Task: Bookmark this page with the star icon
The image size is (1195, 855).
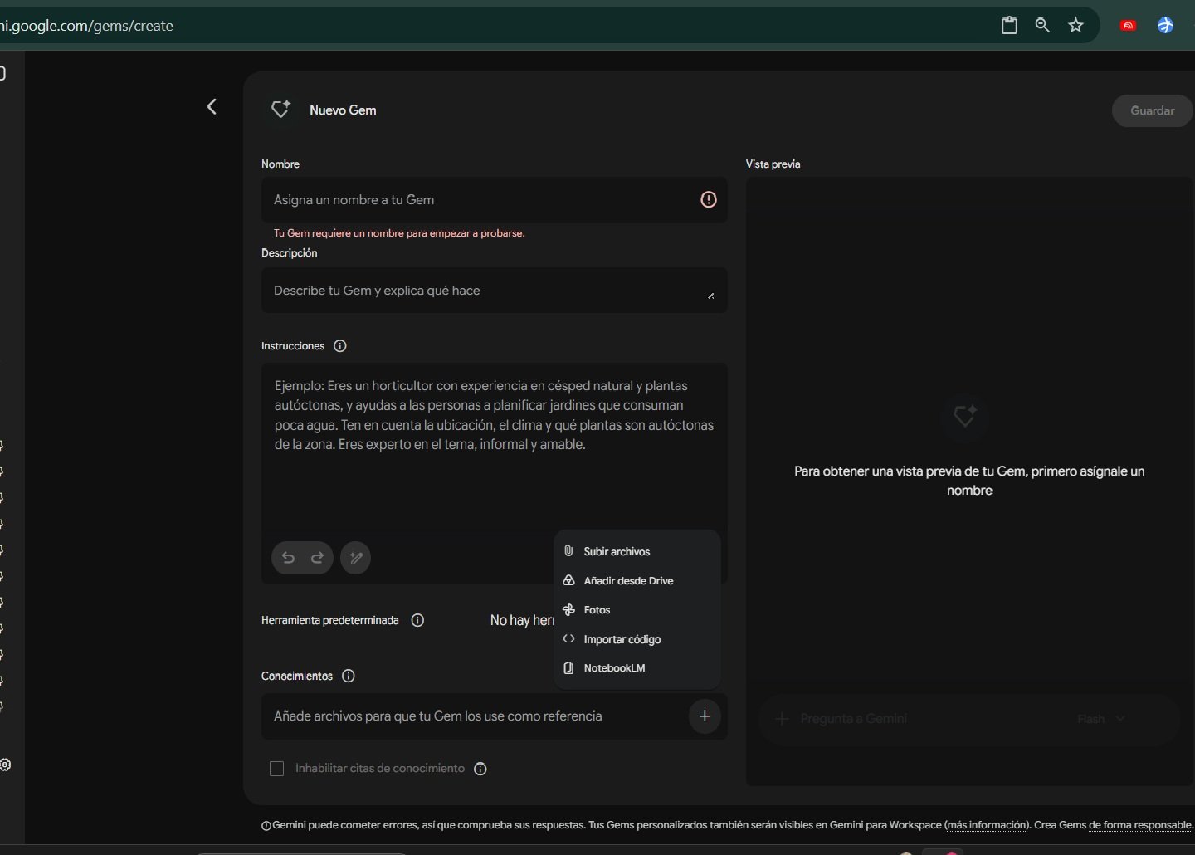Action: (x=1075, y=25)
